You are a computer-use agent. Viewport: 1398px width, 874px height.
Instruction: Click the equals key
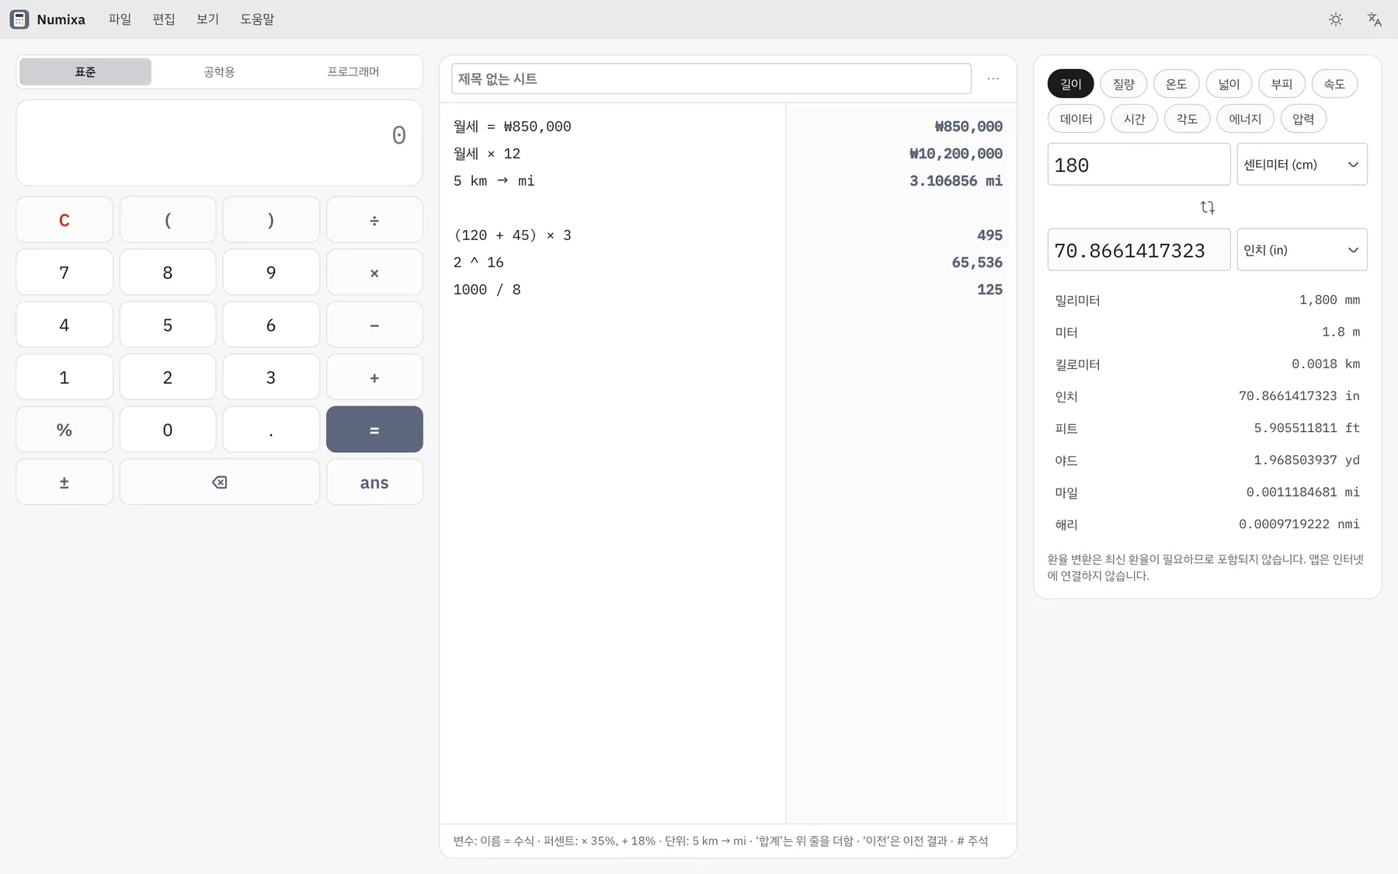374,430
